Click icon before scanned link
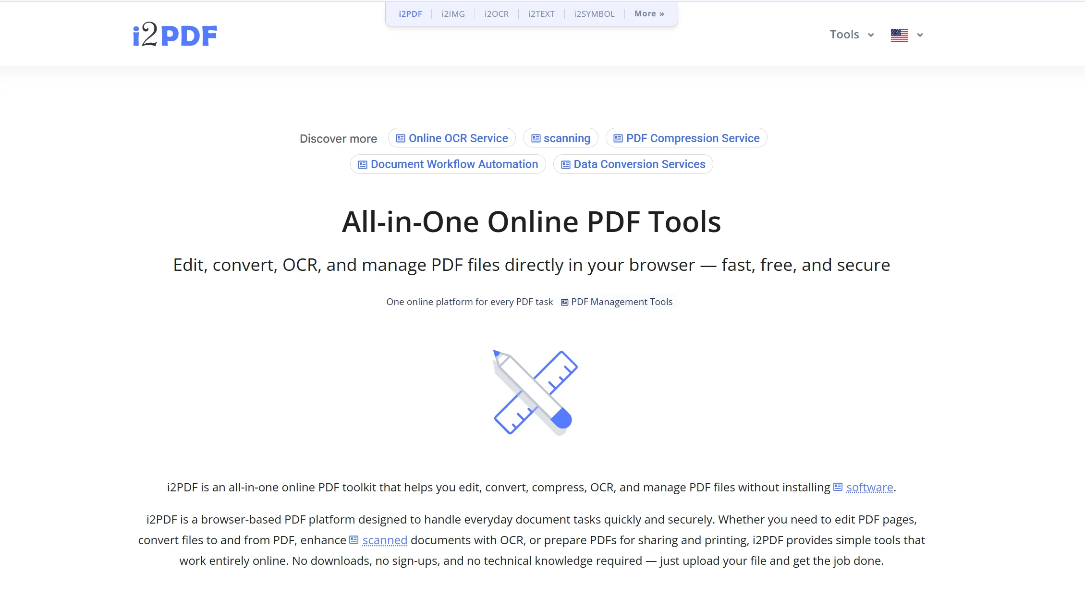The image size is (1085, 598). coord(354,540)
